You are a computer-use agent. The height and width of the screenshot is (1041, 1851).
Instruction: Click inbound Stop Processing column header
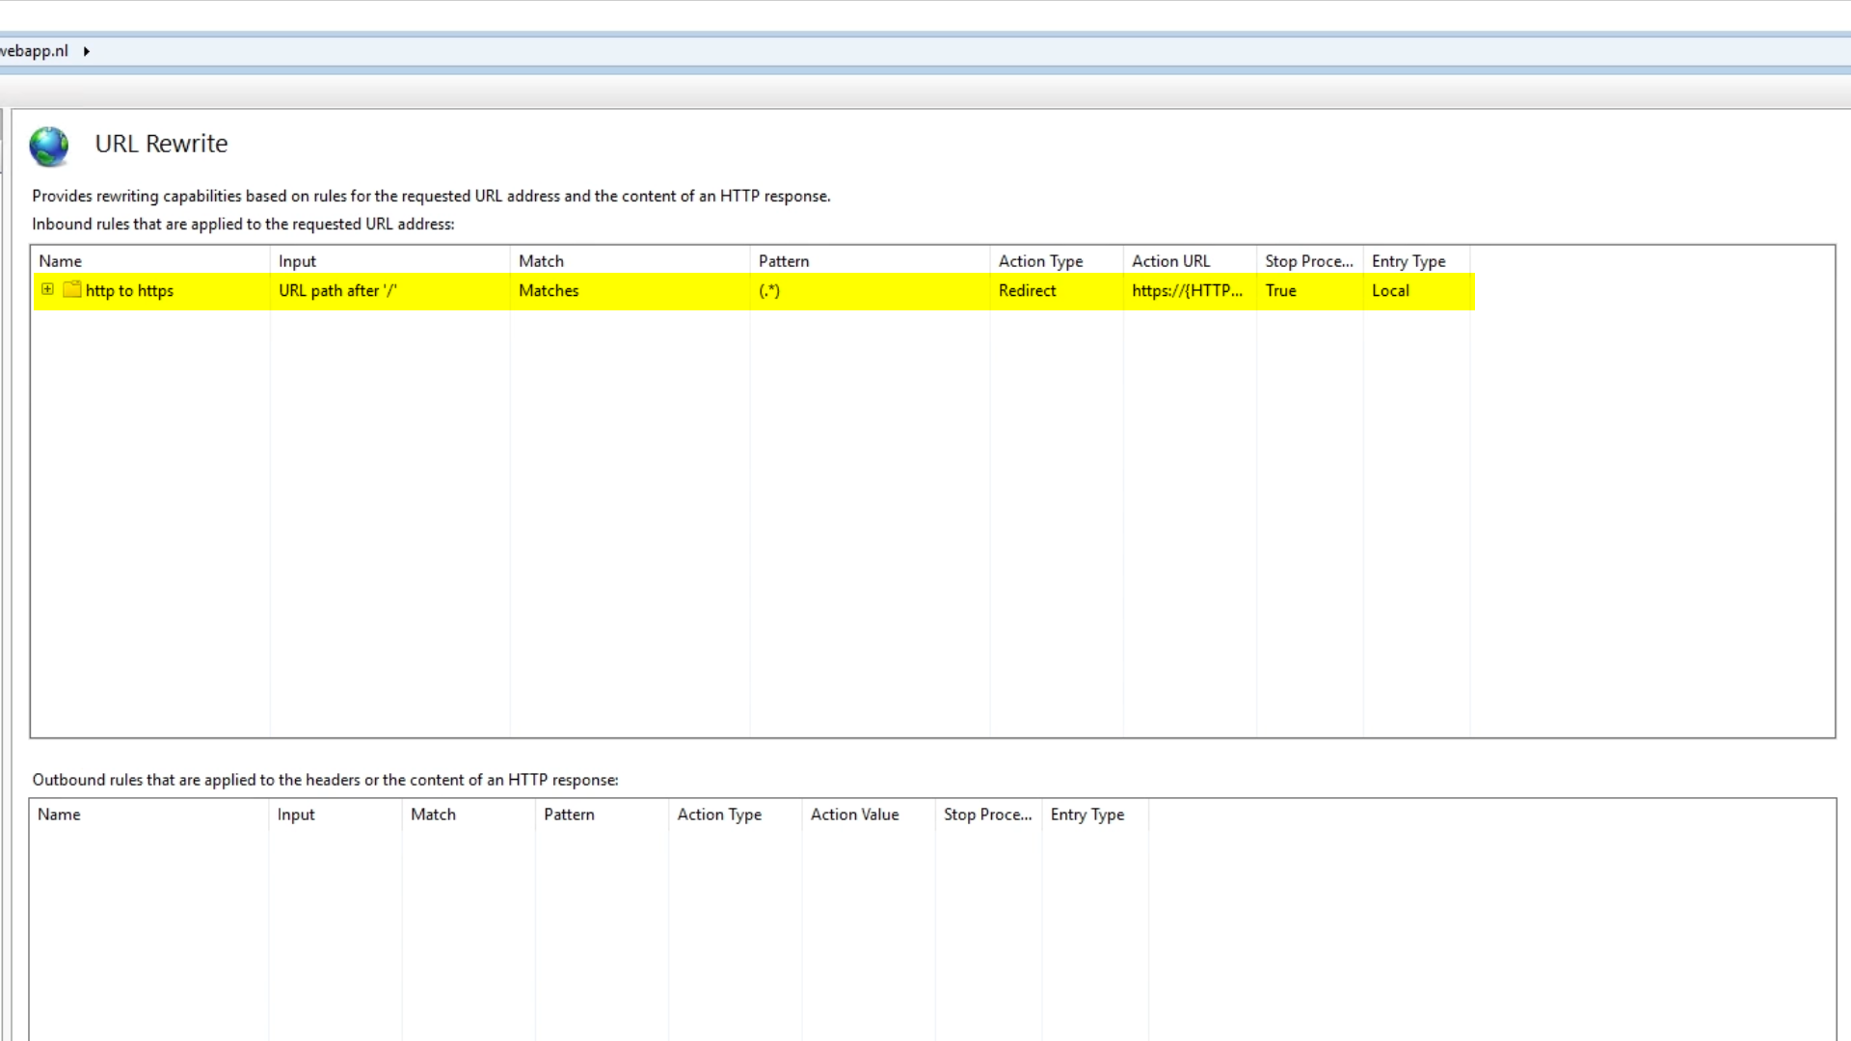(x=1308, y=261)
